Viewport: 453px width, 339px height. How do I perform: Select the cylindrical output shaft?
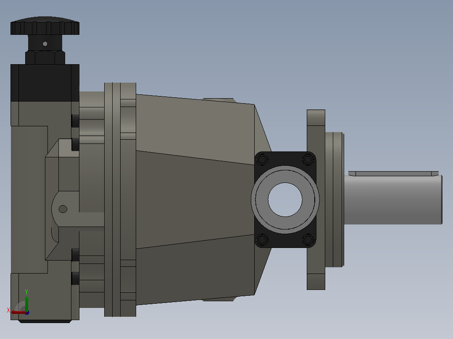(x=393, y=200)
